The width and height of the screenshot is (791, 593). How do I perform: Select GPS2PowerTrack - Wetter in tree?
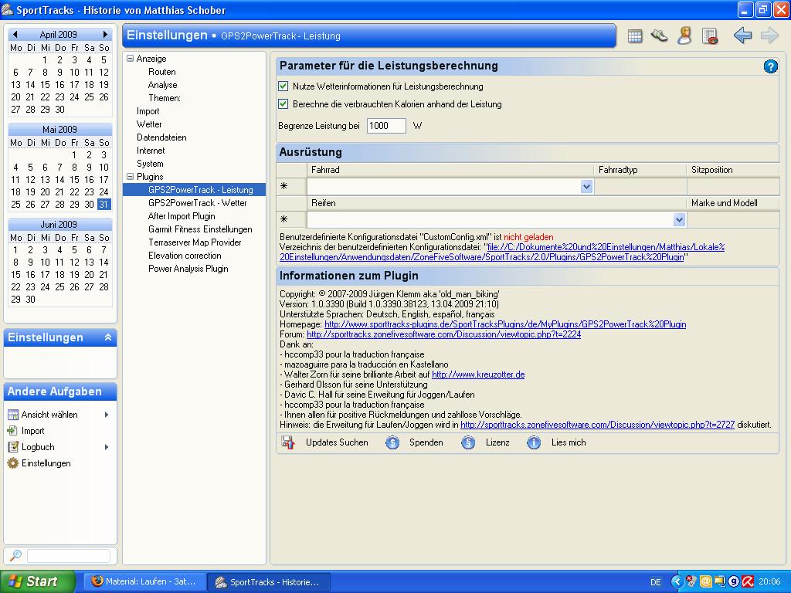pos(197,203)
